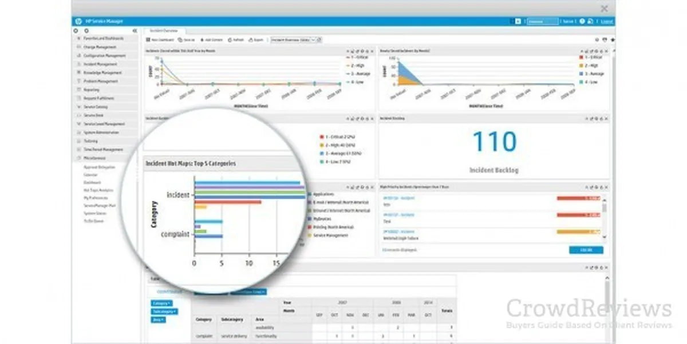687x344 pixels.
Task: Open Reporting in the navigation menu
Action: (107, 90)
